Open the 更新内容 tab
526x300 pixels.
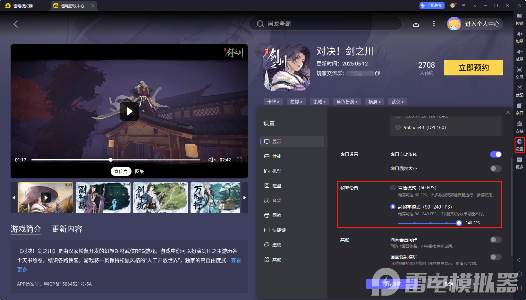(x=67, y=229)
